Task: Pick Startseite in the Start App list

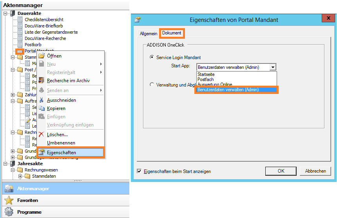Action: 237,74
